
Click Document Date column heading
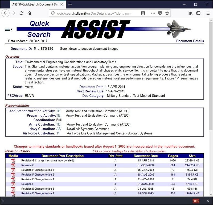tap(146, 156)
